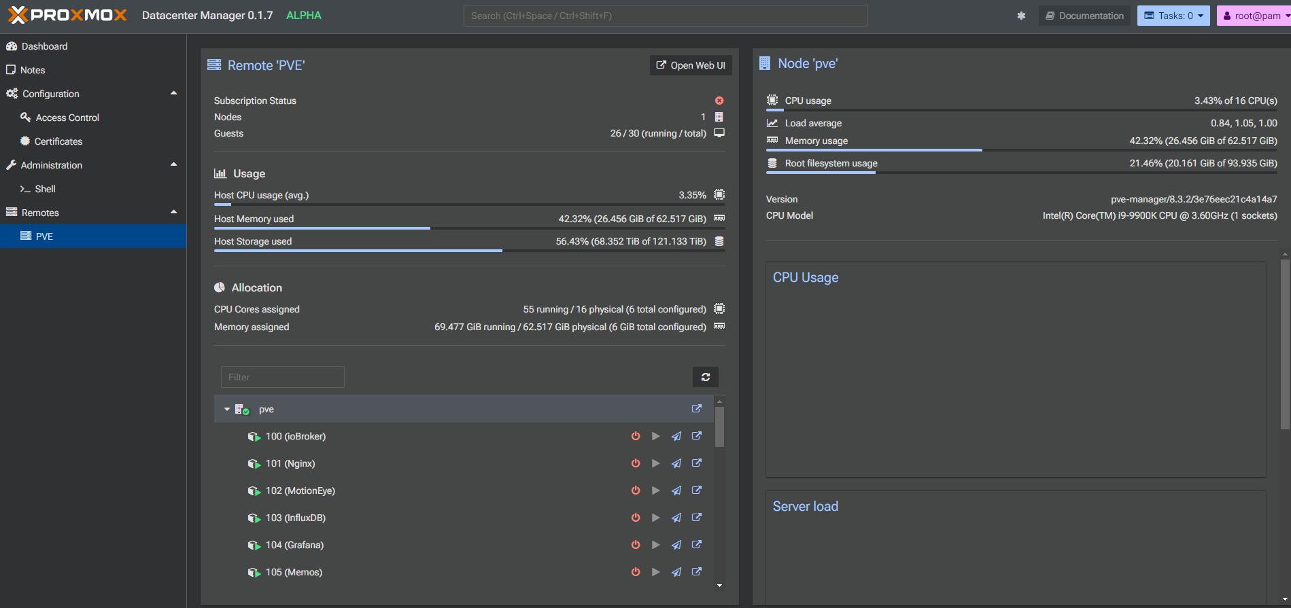Select the 103 (InfluxDB) guest row
The width and height of the screenshot is (1291, 608).
coord(464,518)
